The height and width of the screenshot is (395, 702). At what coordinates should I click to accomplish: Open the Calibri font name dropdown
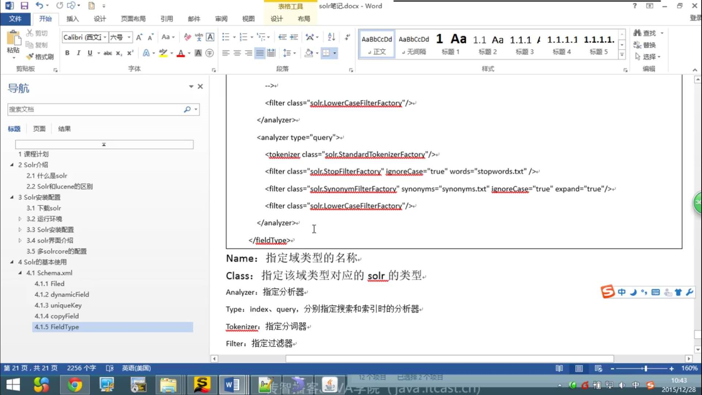coord(105,37)
